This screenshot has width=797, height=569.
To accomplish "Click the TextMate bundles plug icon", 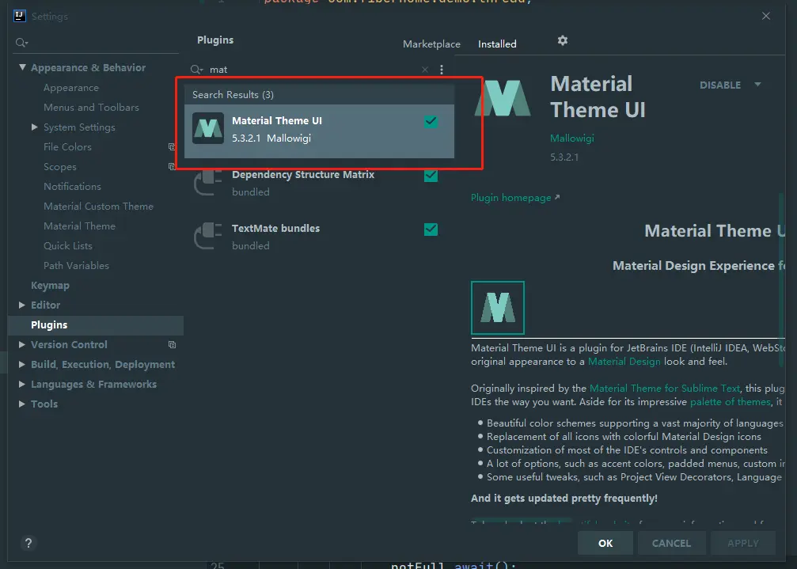I will (208, 236).
